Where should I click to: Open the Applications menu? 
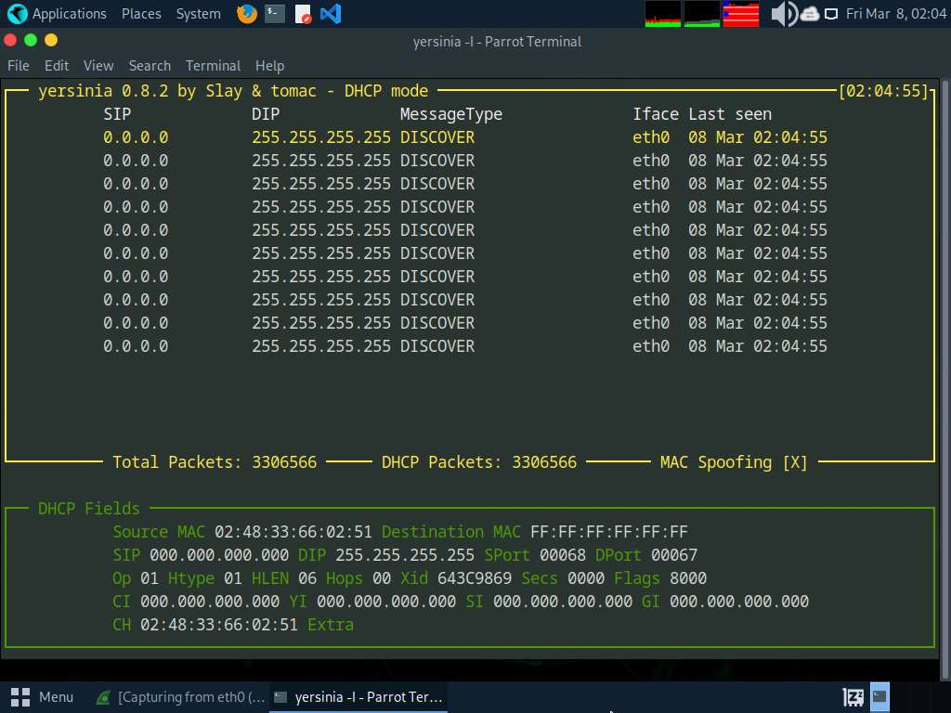(57, 14)
